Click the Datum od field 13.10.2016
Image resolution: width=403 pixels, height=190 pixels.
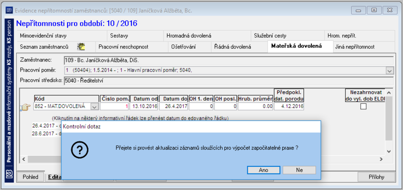tap(144, 106)
